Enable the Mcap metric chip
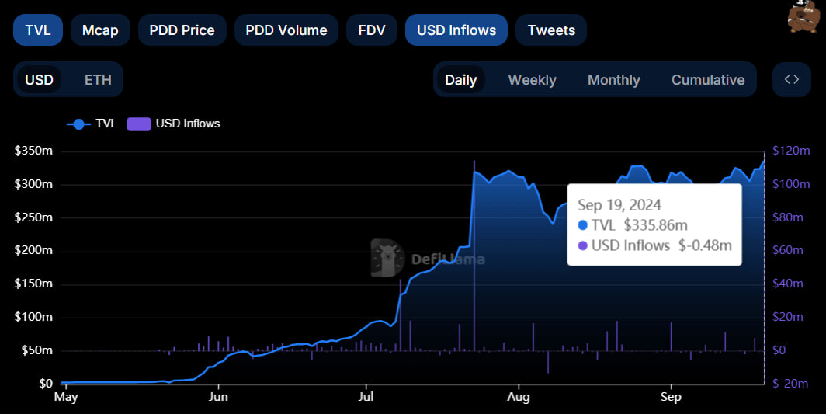826x414 pixels. pos(100,30)
